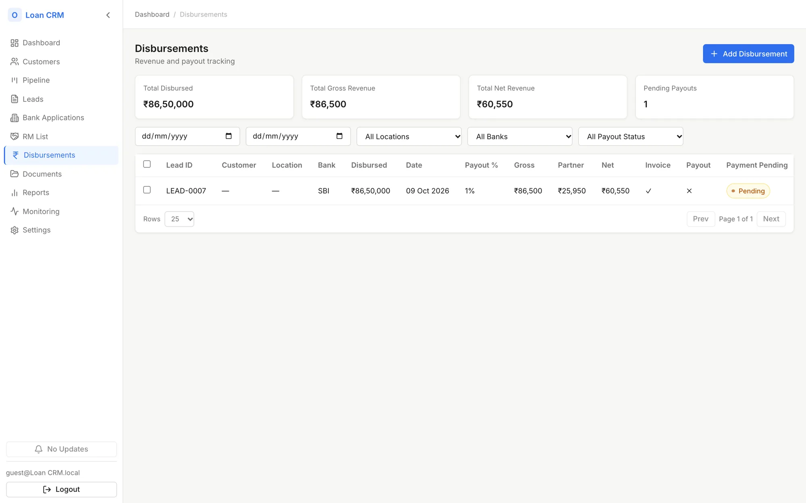Screen dimensions: 806x503
Task: Click the Pending status badge
Action: pyautogui.click(x=748, y=191)
